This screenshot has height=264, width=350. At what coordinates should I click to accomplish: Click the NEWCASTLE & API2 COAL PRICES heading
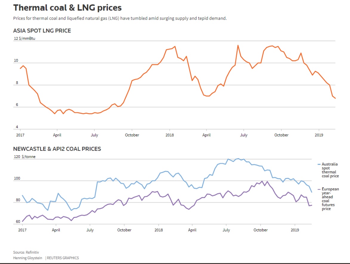click(x=57, y=149)
